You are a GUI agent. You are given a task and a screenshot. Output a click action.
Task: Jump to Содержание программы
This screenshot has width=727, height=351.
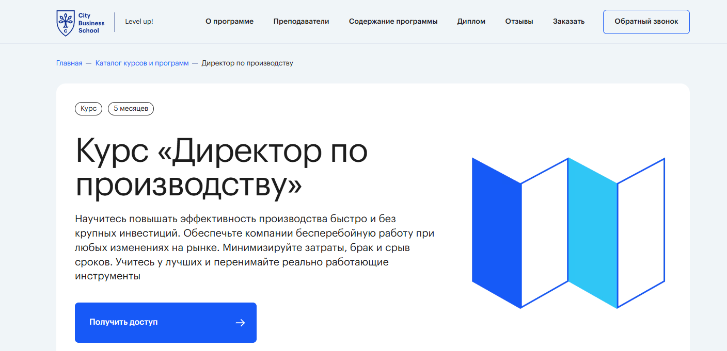coord(393,22)
